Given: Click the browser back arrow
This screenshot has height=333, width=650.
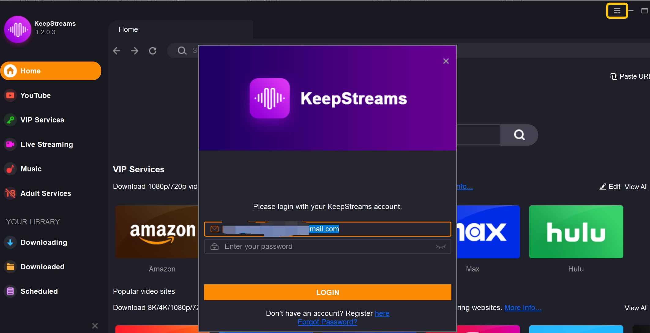Looking at the screenshot, I should coord(117,51).
